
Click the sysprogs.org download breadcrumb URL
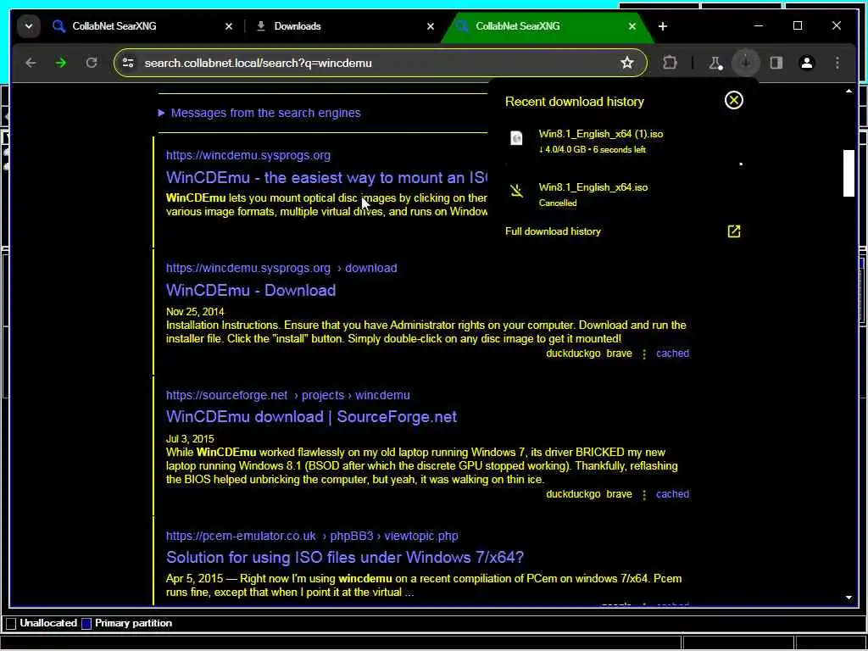[281, 268]
